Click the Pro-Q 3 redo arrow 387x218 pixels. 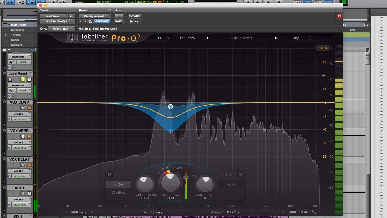(x=167, y=38)
